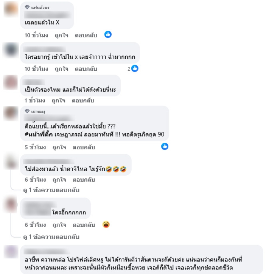The width and height of the screenshot is (280, 274).
Task: Open blurred commenter name above "ไปส่องมาแล้ว"
Action: pyautogui.click(x=49, y=161)
